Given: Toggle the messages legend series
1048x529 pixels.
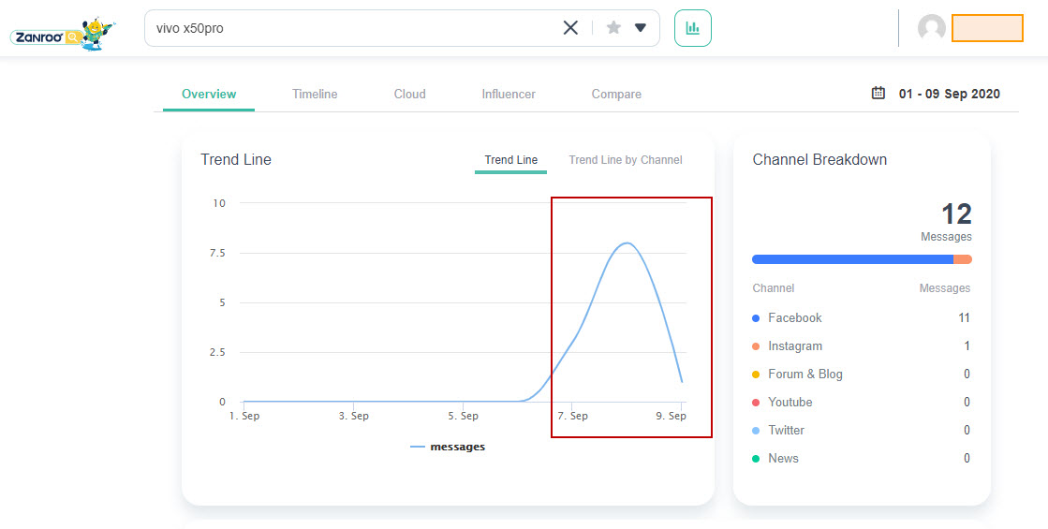Looking at the screenshot, I should tap(448, 447).
